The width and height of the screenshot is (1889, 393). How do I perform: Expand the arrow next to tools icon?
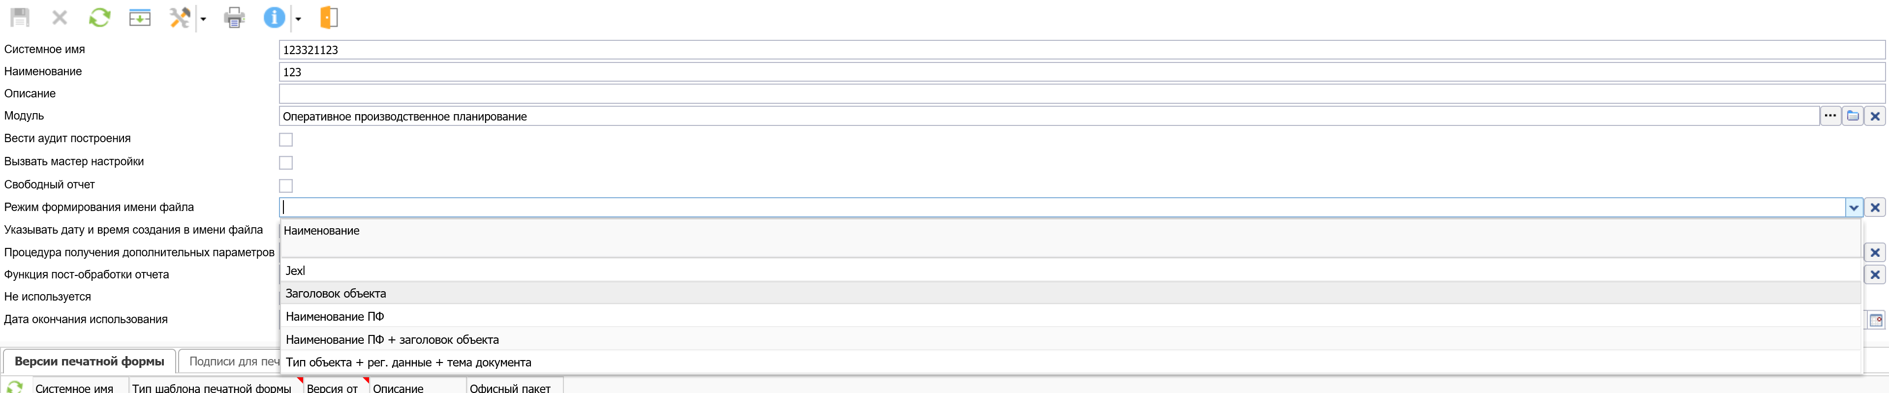click(203, 19)
